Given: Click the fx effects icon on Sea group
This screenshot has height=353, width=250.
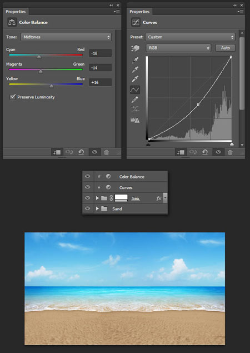Looking at the screenshot, I should [159, 198].
